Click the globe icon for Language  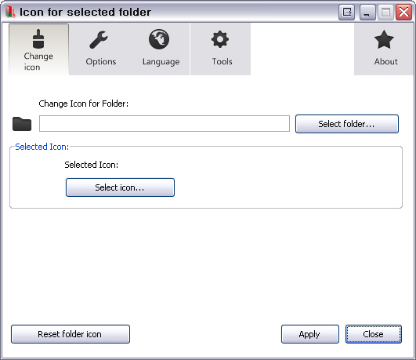point(159,39)
